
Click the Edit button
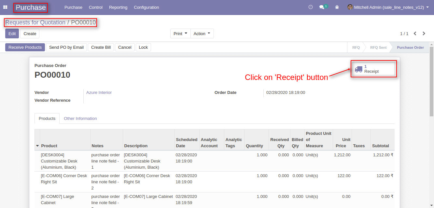pyautogui.click(x=12, y=33)
